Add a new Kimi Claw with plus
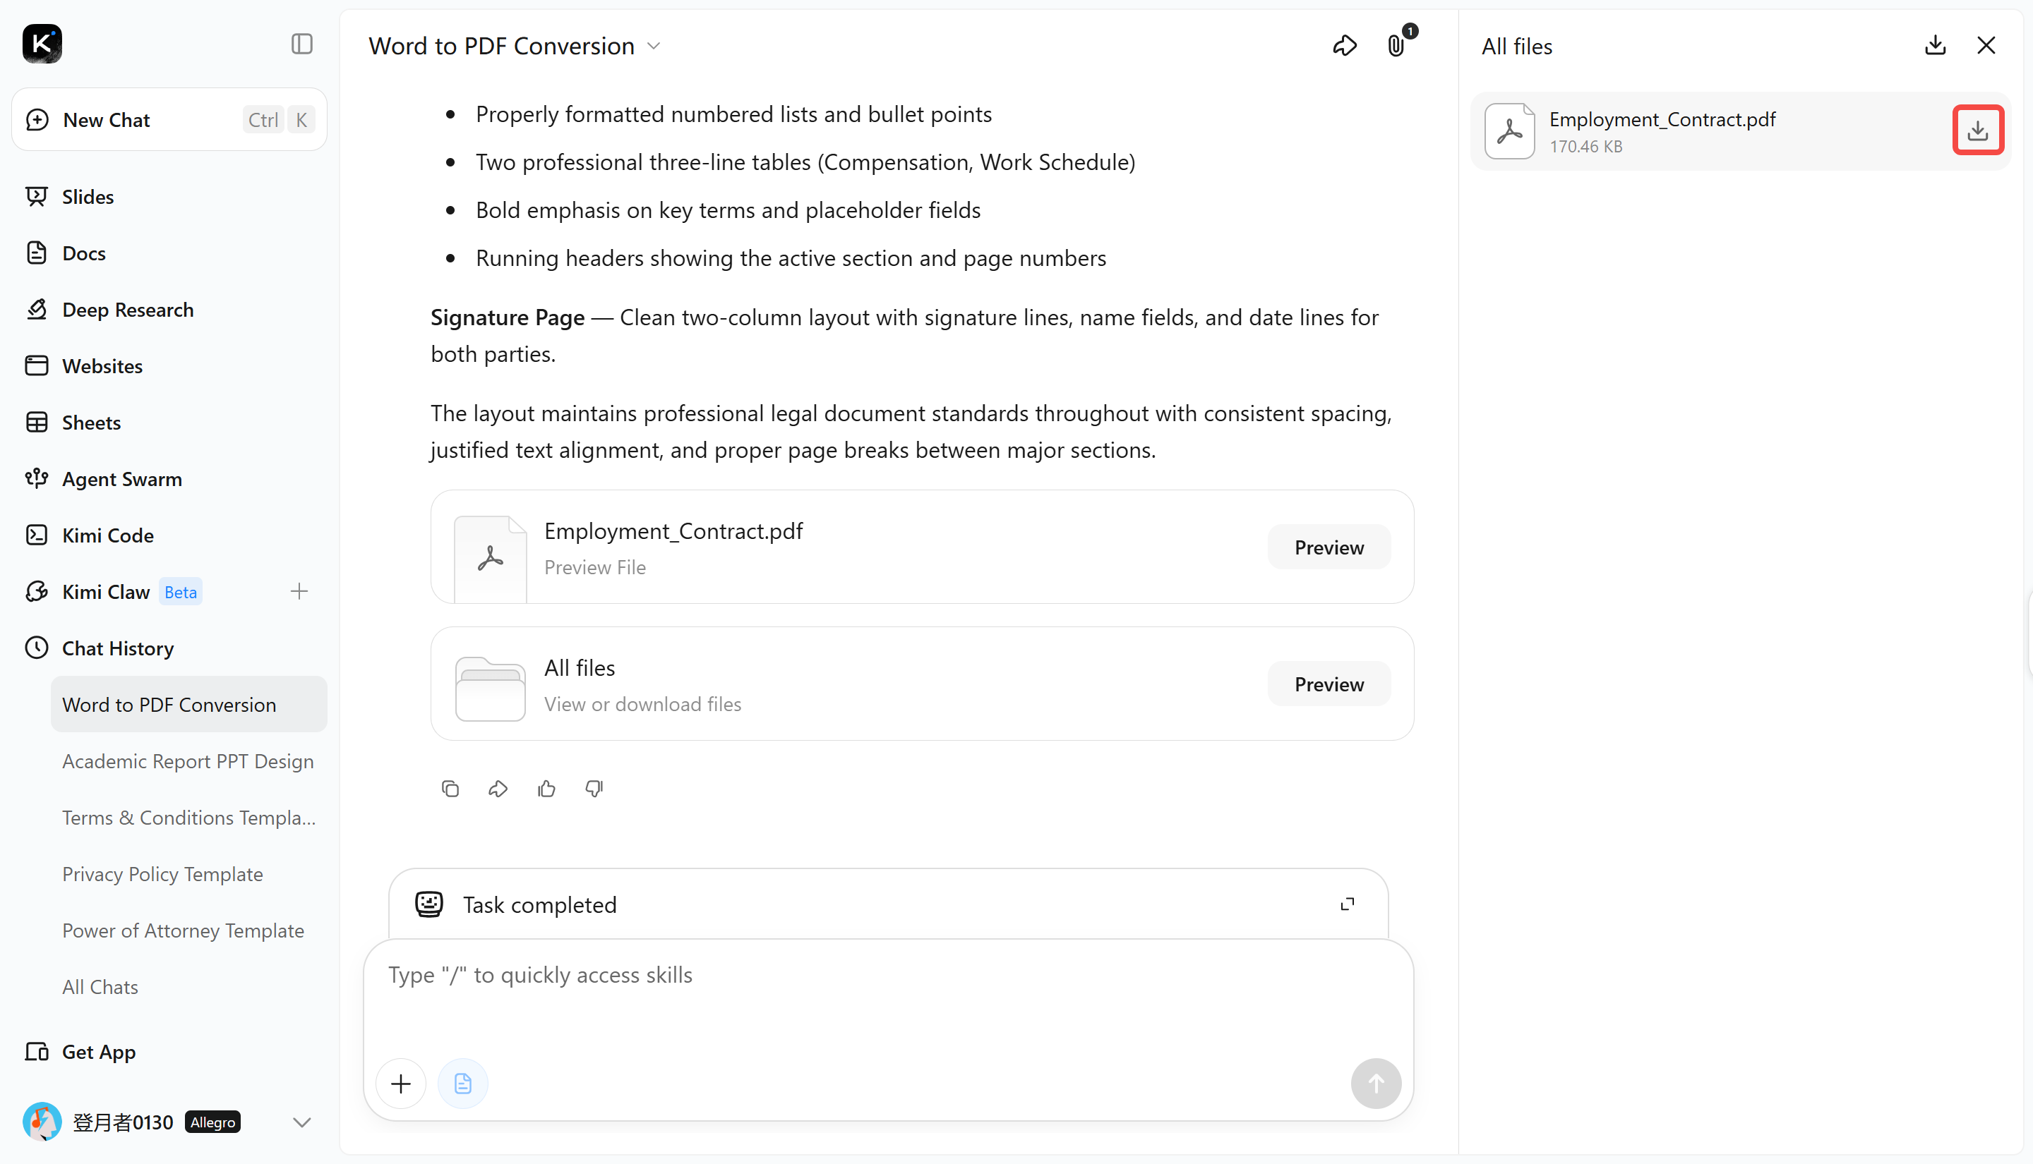The image size is (2033, 1164). 299,592
